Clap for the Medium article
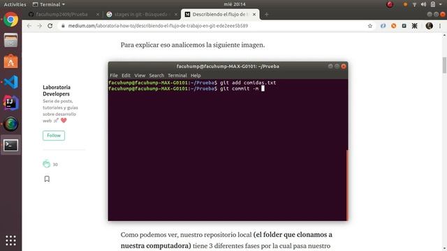The height and width of the screenshot is (251, 447). (47, 164)
